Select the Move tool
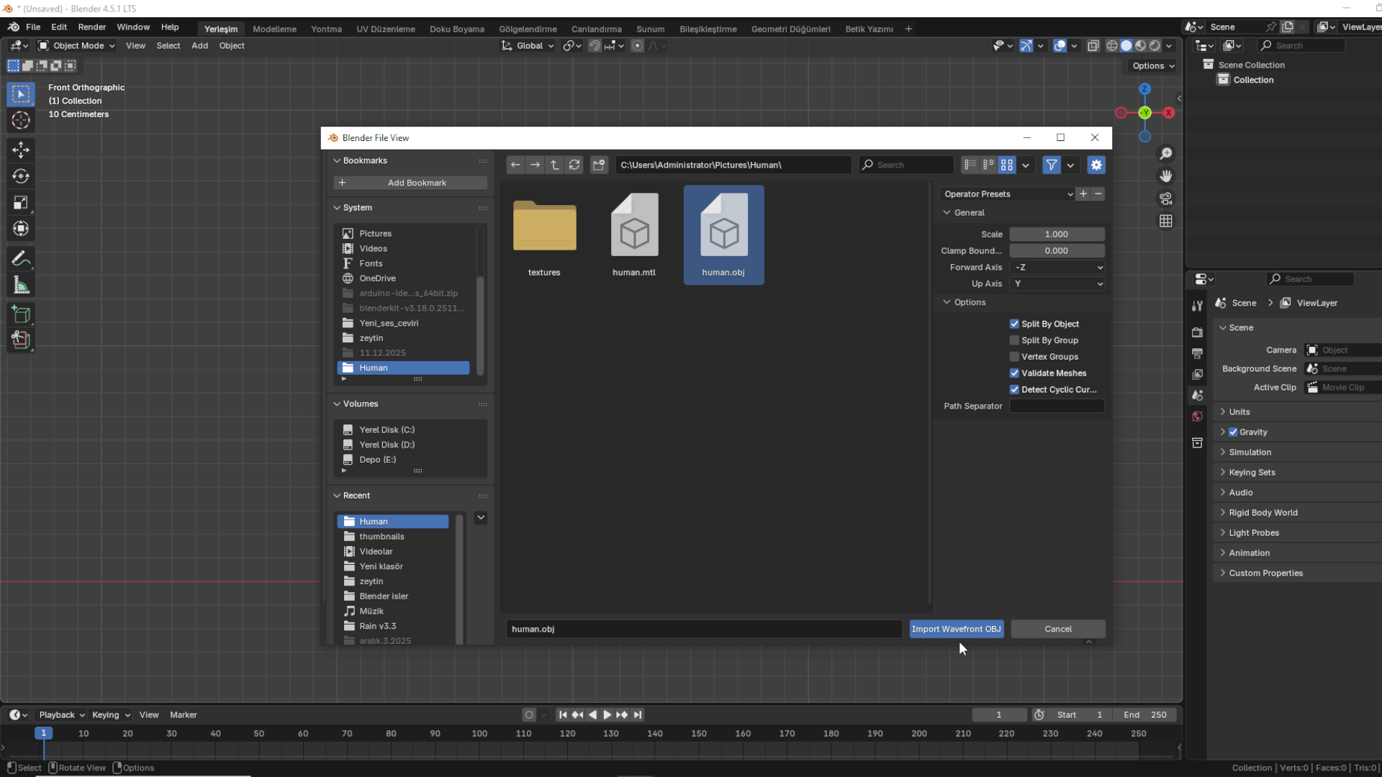This screenshot has width=1382, height=777. point(21,150)
